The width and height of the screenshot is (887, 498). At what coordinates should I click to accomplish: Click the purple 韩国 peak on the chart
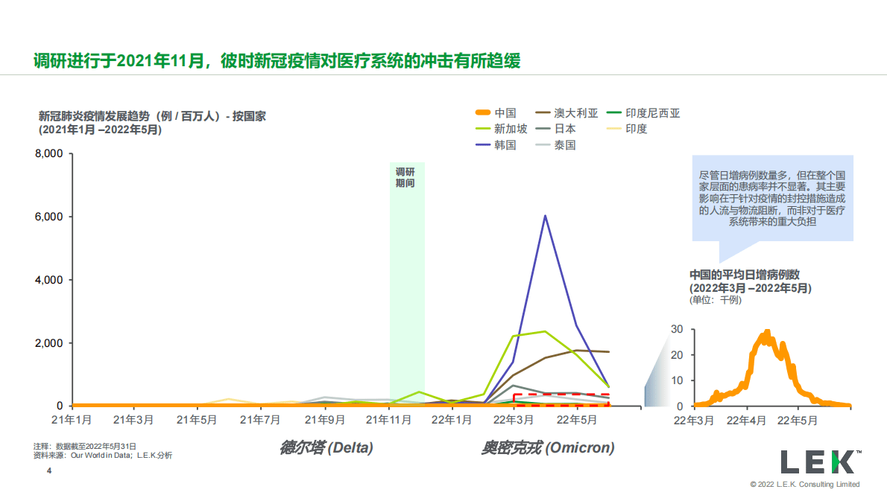point(545,216)
